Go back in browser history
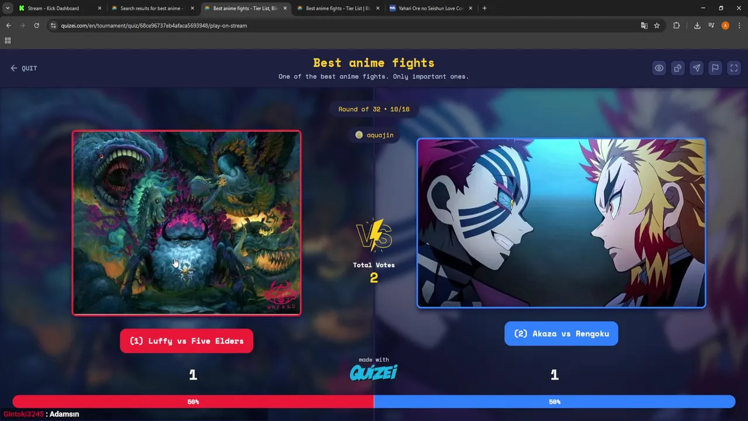 pos(8,26)
